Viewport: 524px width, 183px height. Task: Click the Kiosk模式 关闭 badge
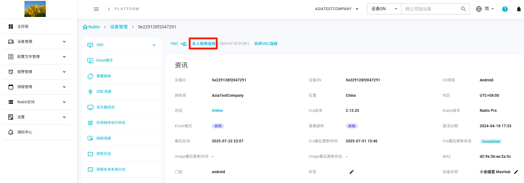(x=218, y=126)
